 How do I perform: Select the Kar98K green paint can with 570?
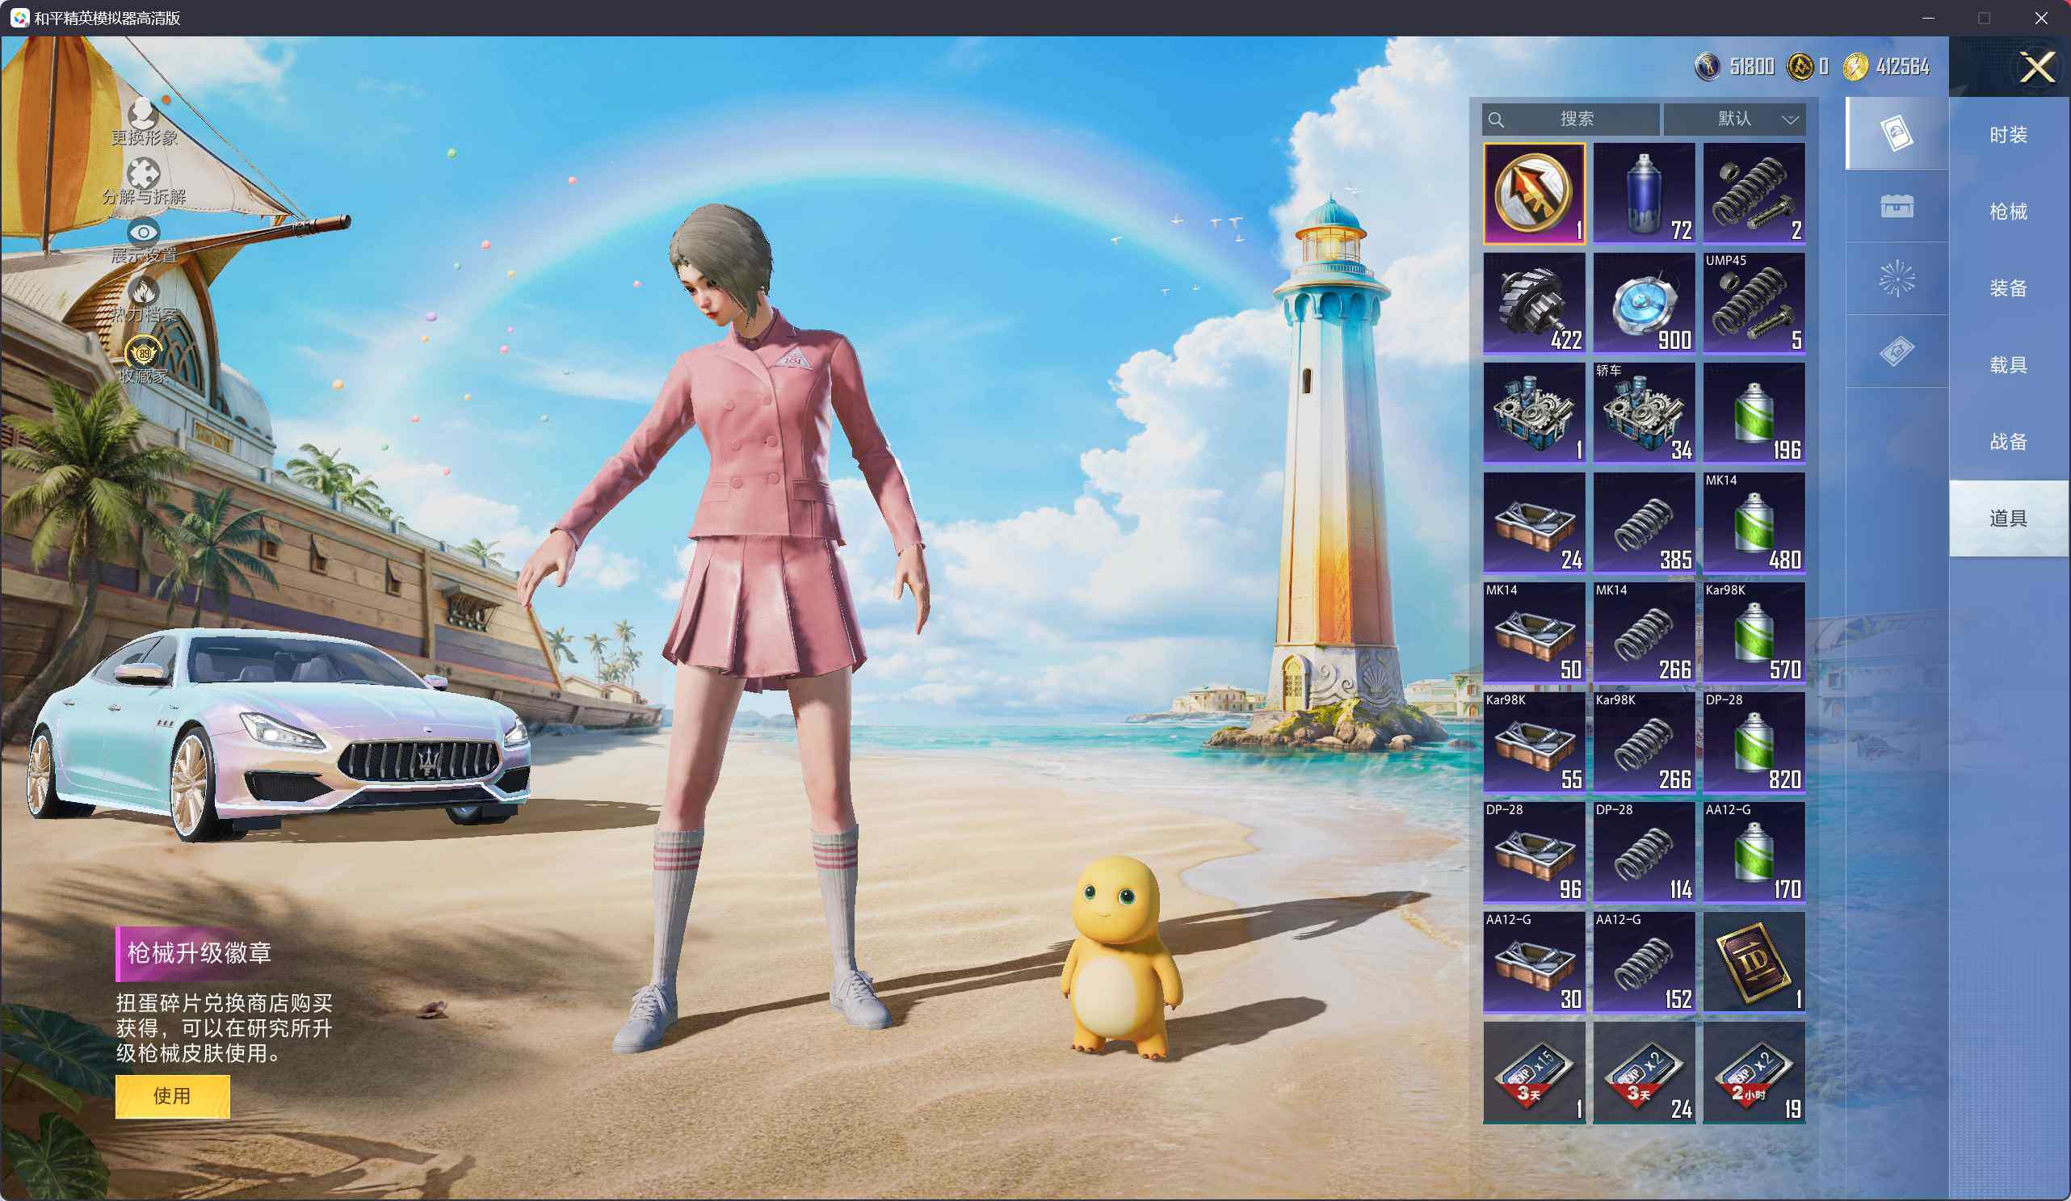[1754, 633]
